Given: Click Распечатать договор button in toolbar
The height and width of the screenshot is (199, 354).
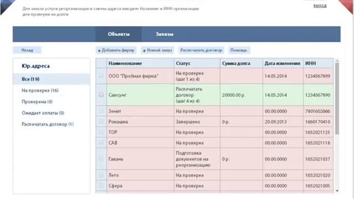Looking at the screenshot, I should point(201,50).
